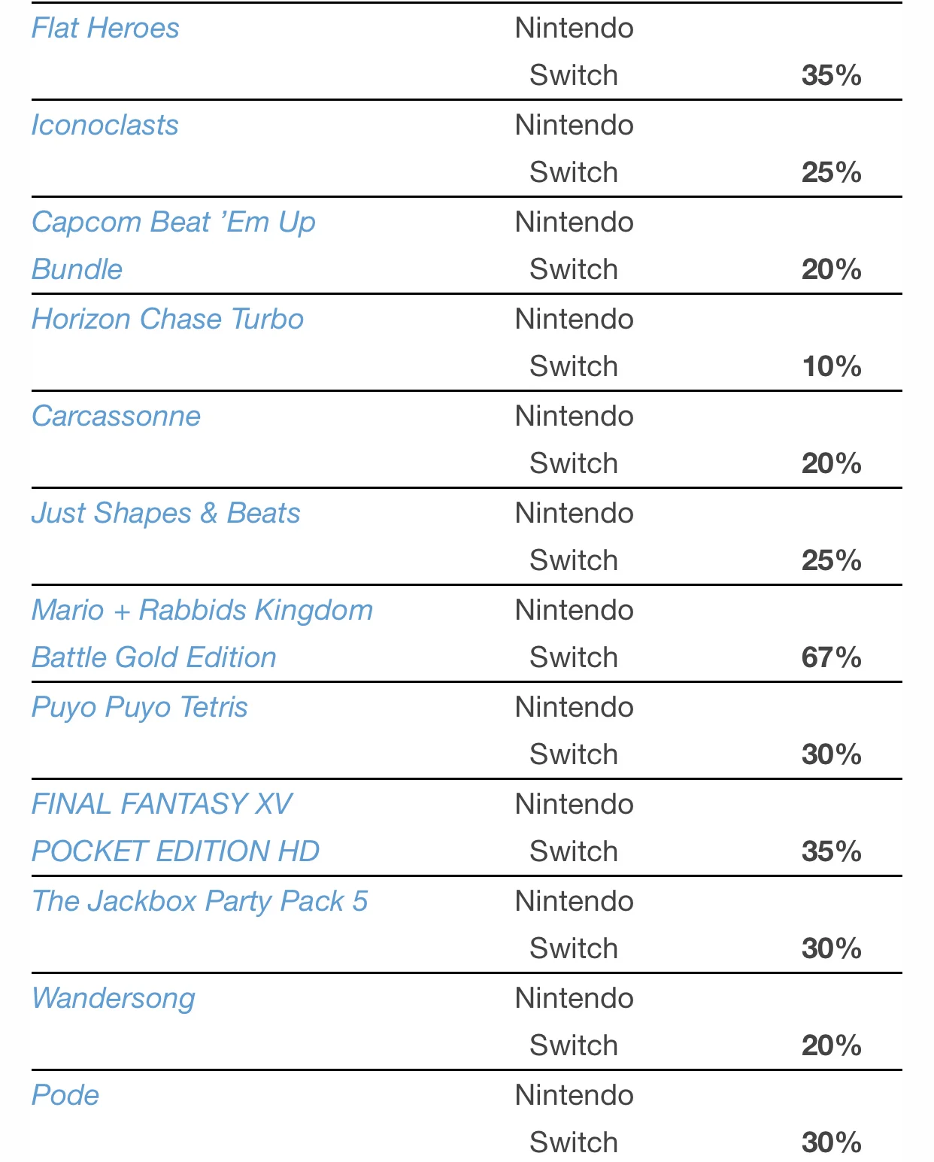Open Just Shapes & Beats link
The image size is (934, 1162).
coord(165,514)
